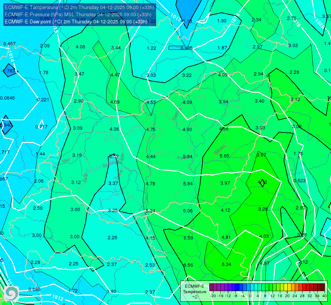Click the '4.53' temperature value
Image resolution: width=331 pixels, height=305 pixels.
[151, 102]
